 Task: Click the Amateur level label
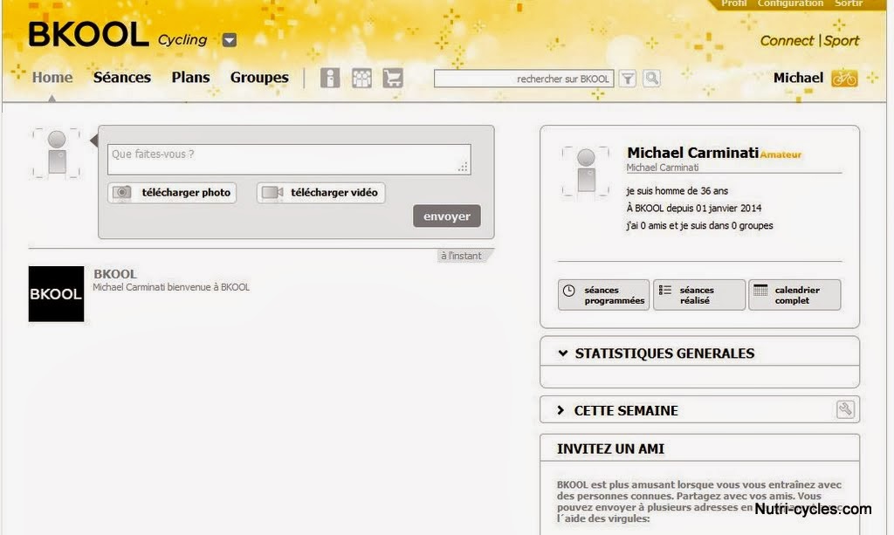781,154
